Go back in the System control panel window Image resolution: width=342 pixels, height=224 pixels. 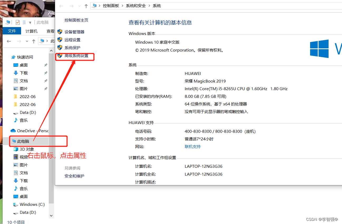pos(61,6)
